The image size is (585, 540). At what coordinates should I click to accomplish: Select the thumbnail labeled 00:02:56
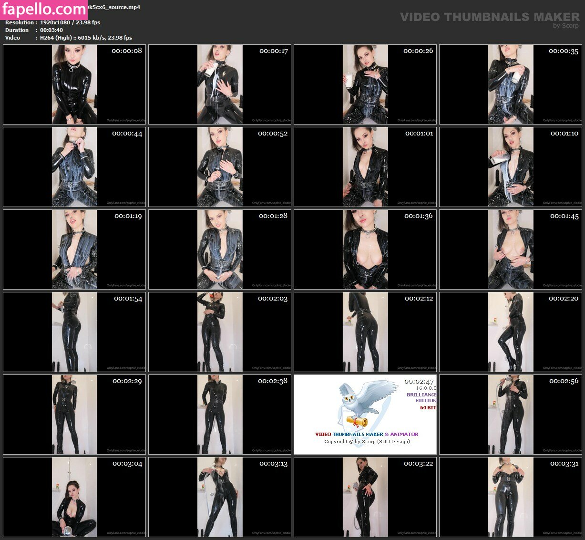click(x=511, y=415)
